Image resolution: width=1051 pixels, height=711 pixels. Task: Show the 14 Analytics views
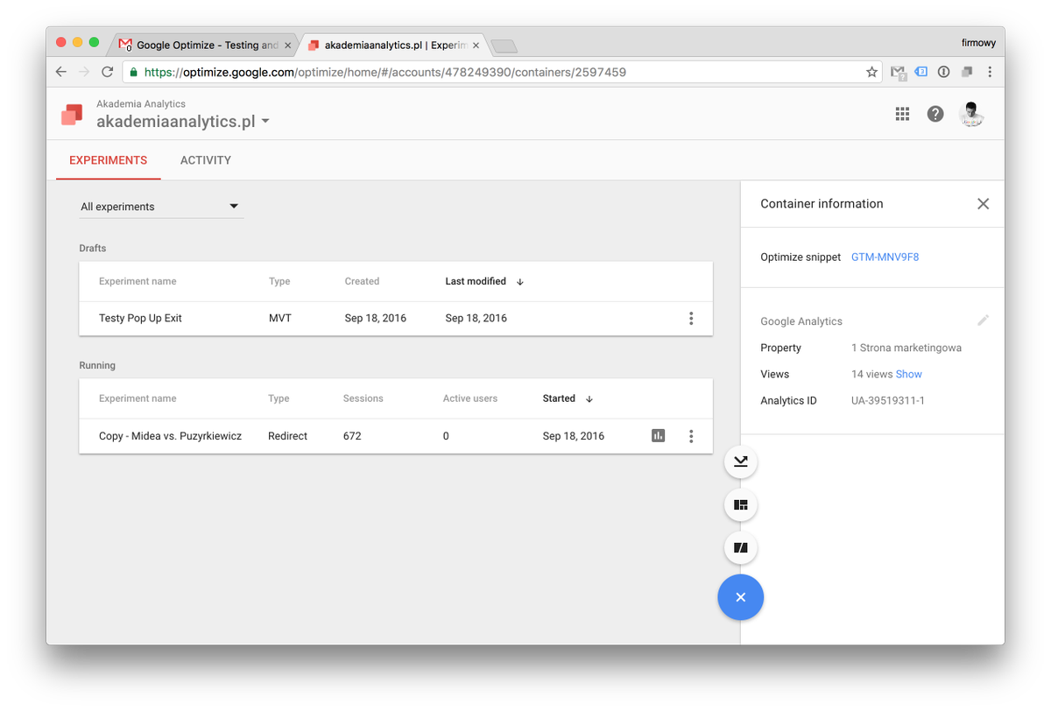(909, 374)
